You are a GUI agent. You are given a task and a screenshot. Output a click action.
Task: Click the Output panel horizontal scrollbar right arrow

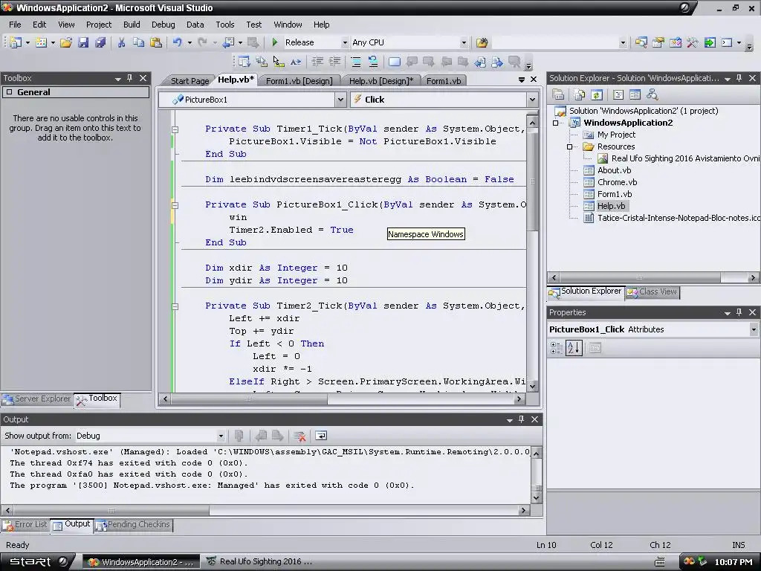tap(523, 510)
